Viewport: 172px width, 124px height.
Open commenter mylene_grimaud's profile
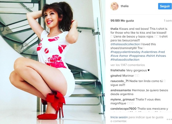(123, 100)
